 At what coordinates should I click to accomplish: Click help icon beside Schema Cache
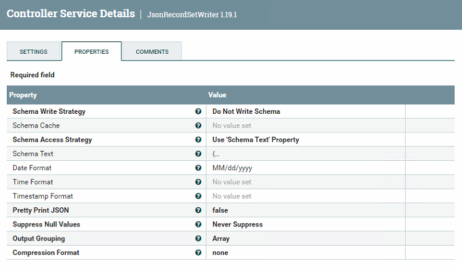point(198,126)
